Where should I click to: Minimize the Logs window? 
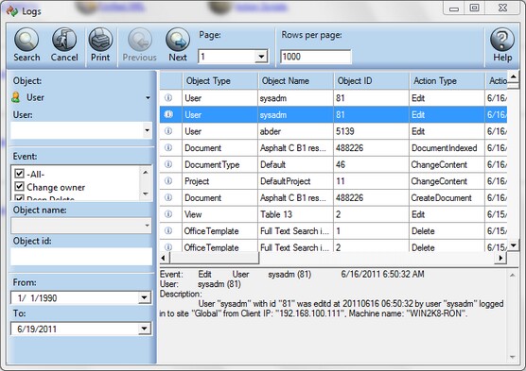point(454,8)
